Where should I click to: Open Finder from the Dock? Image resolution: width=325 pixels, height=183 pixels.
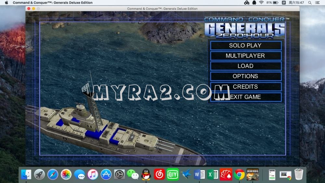coord(26,174)
